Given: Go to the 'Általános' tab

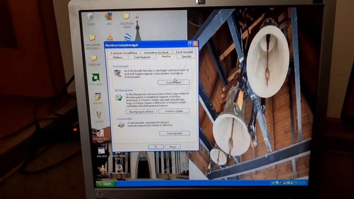Looking at the screenshot, I should 118,57.
